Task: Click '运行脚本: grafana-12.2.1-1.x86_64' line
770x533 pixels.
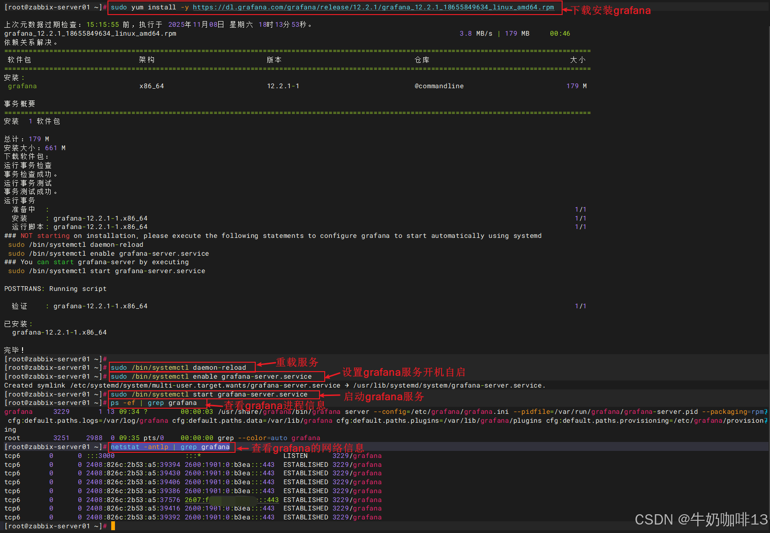Action: pos(80,227)
